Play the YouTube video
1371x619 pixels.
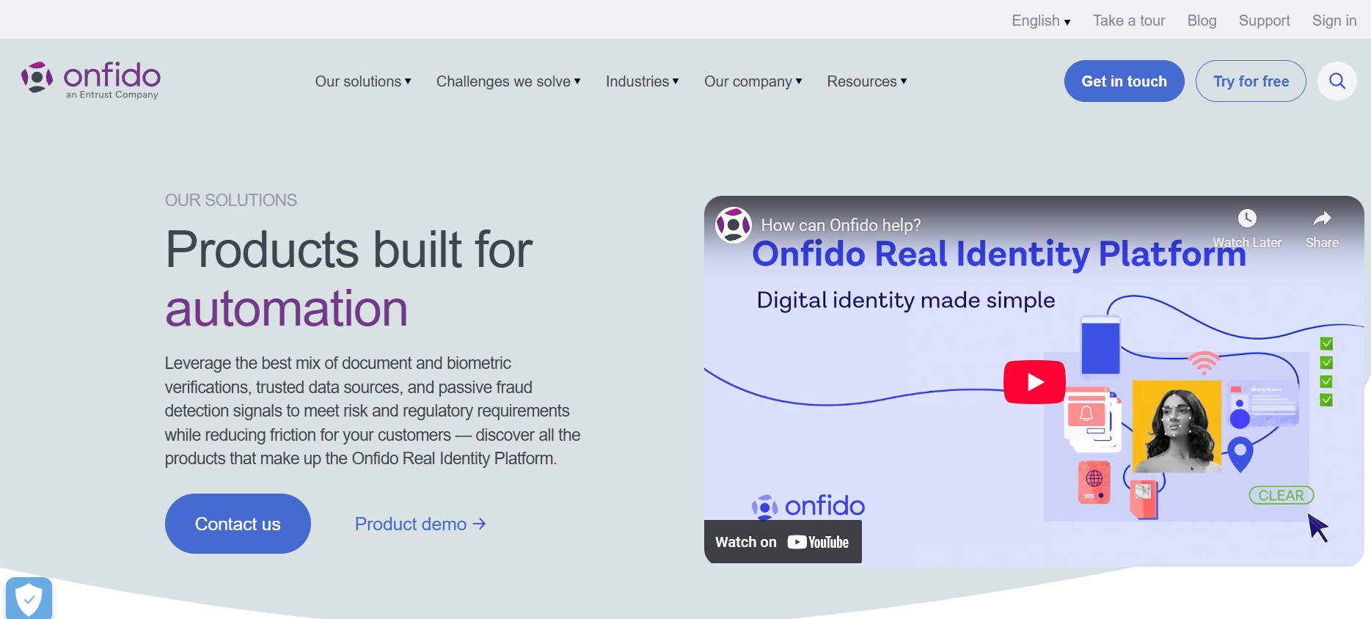1034,382
